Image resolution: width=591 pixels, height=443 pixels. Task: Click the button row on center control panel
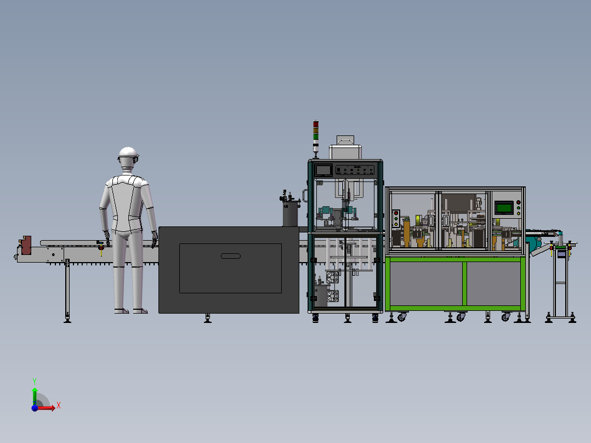[355, 170]
